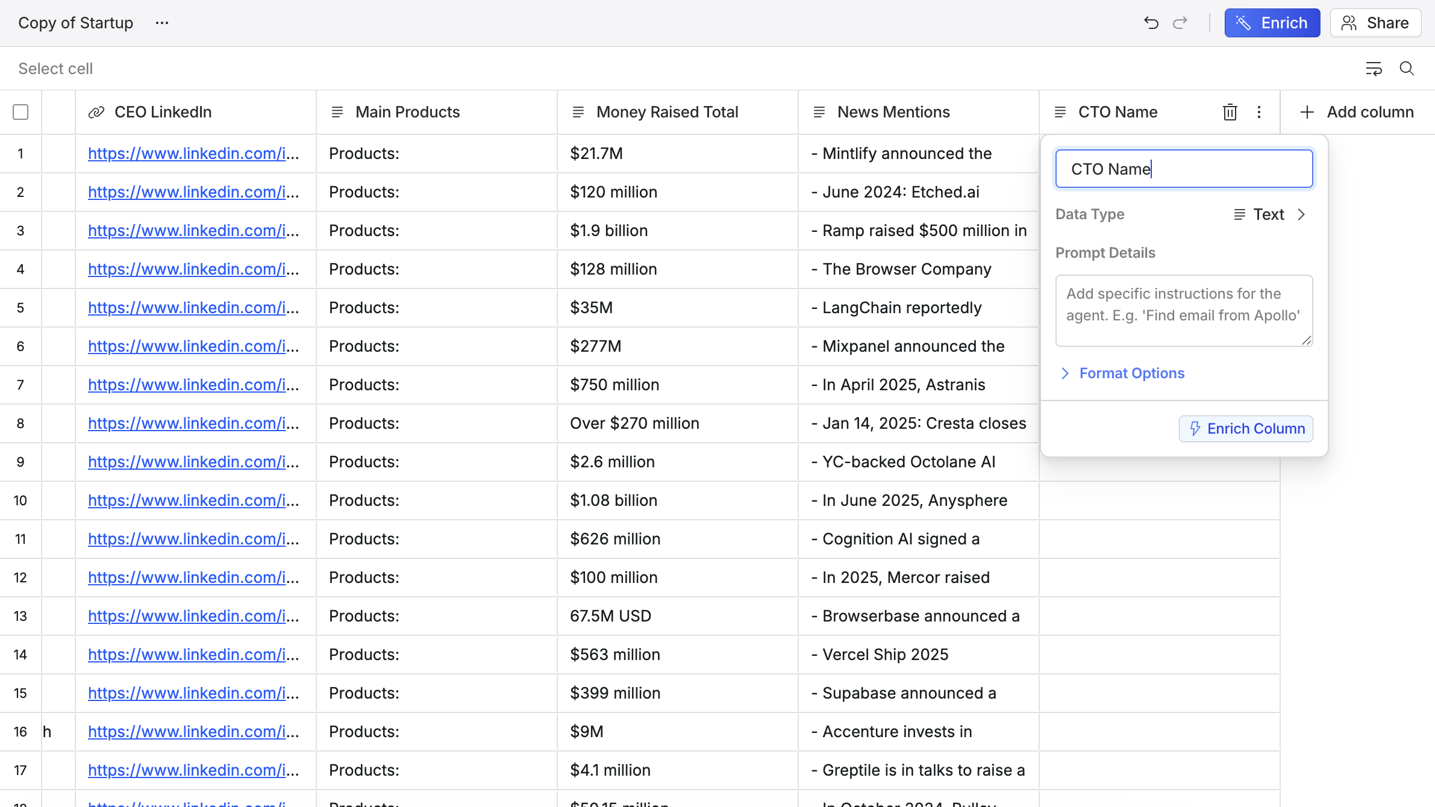Click the Enrich Column button
The width and height of the screenshot is (1435, 807).
[1246, 429]
